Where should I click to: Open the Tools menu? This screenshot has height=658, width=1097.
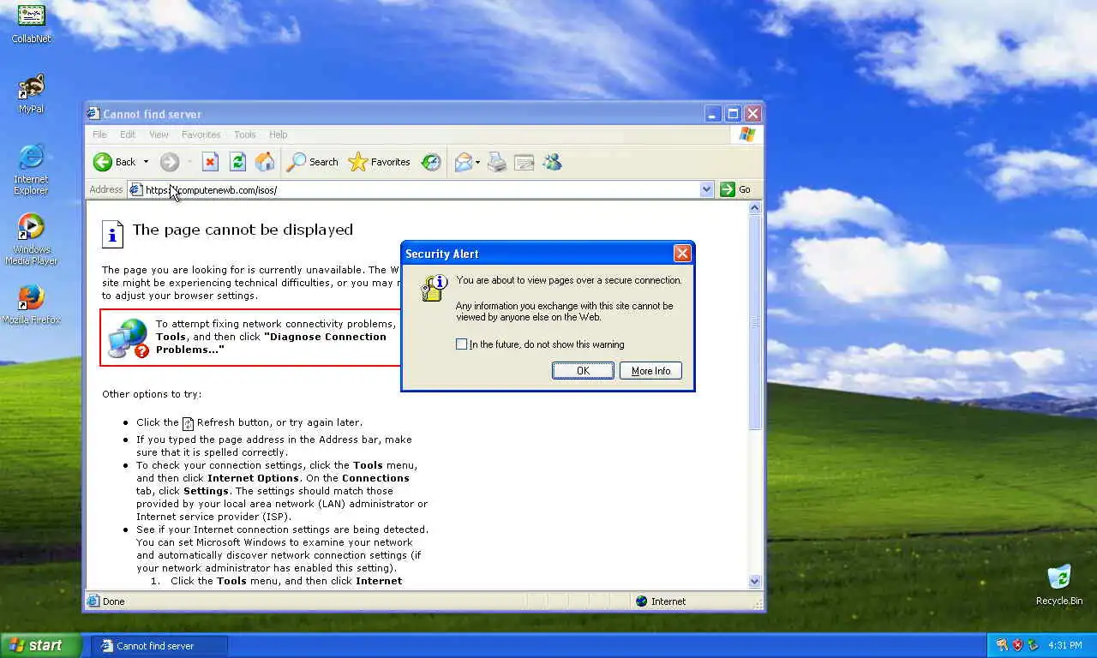245,135
